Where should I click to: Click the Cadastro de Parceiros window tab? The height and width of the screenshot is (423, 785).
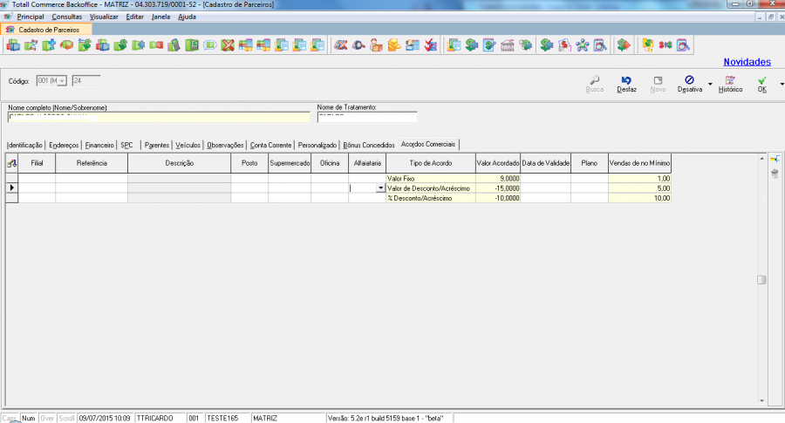coord(48,30)
